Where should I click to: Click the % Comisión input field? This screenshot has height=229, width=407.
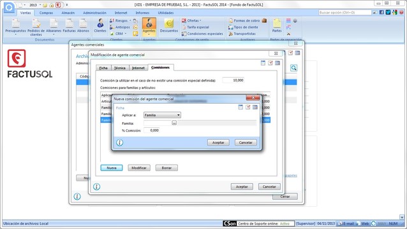coord(152,130)
